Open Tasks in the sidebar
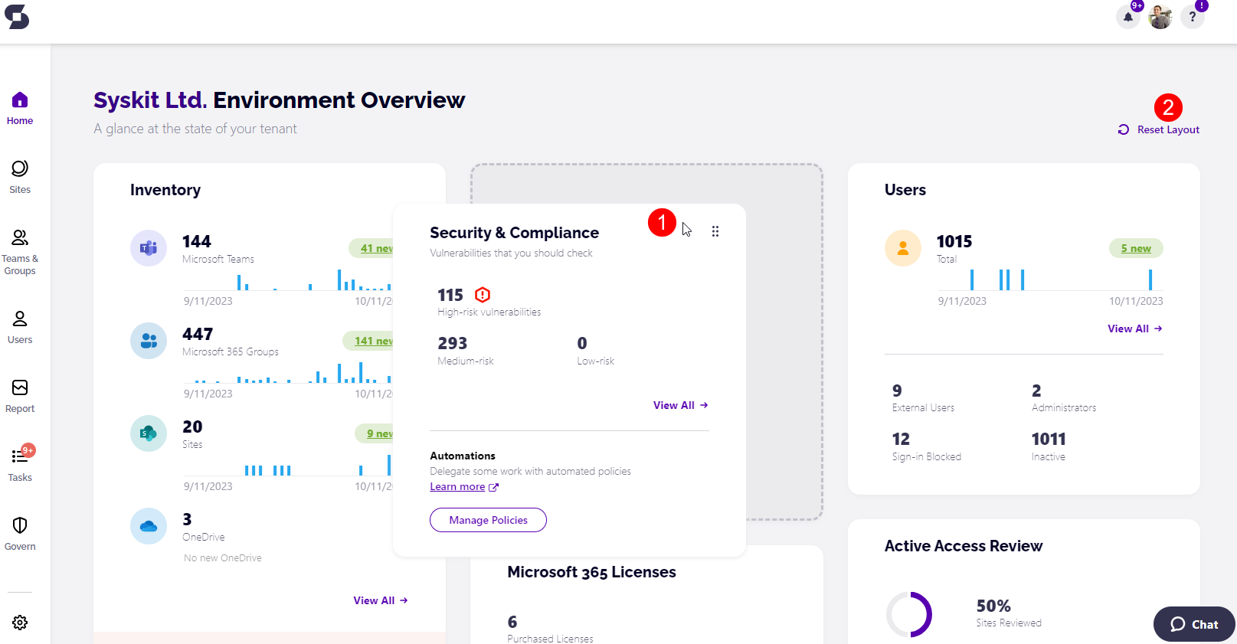Image resolution: width=1237 pixels, height=644 pixels. pos(20,466)
